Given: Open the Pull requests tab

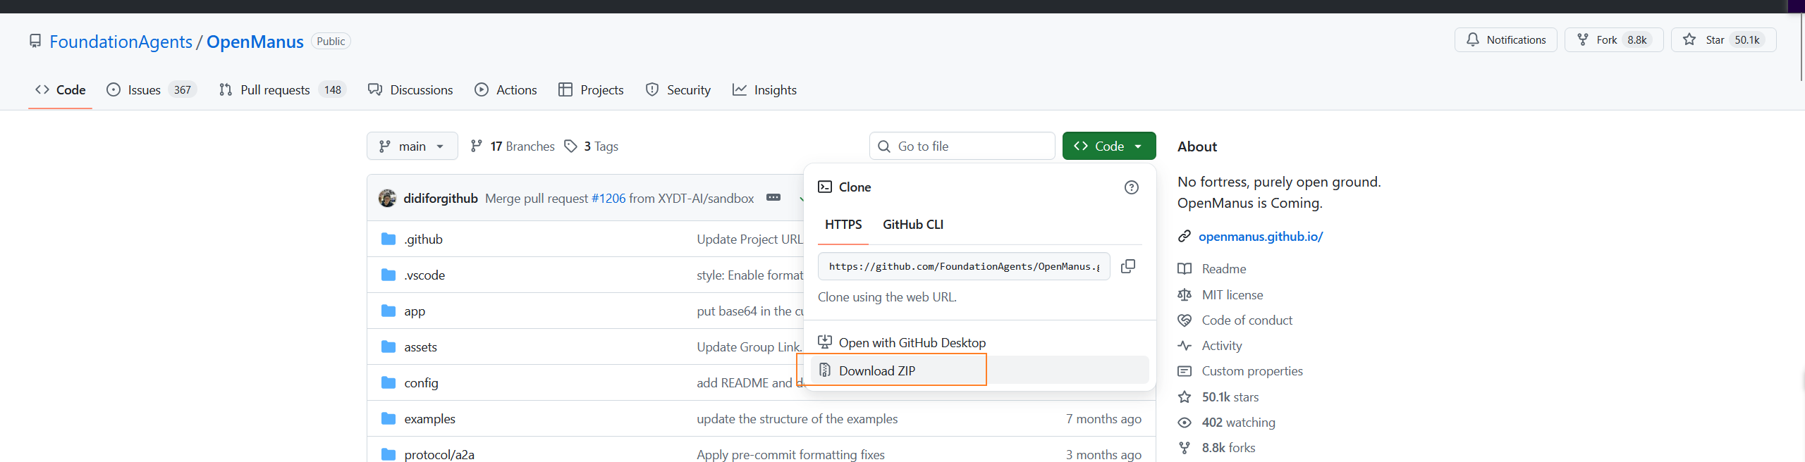Looking at the screenshot, I should [283, 89].
